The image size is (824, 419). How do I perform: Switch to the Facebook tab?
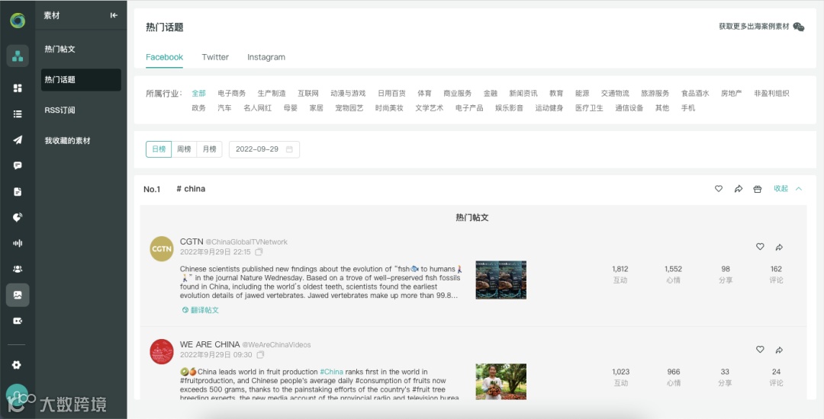[165, 57]
